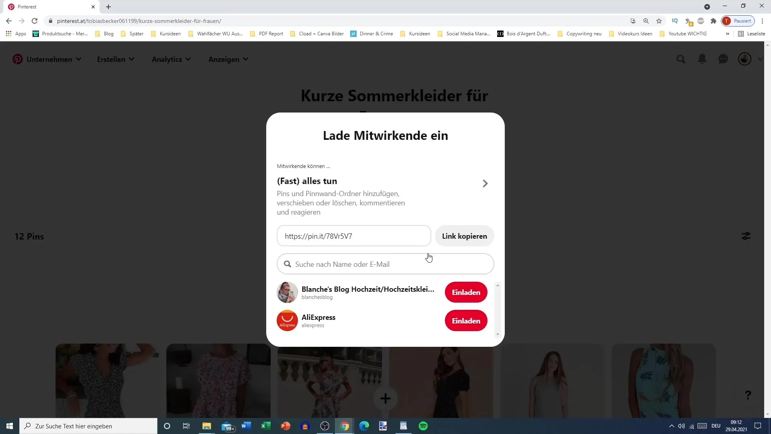Close the Pinterest tab
Screen dimensions: 771x434
tap(93, 7)
